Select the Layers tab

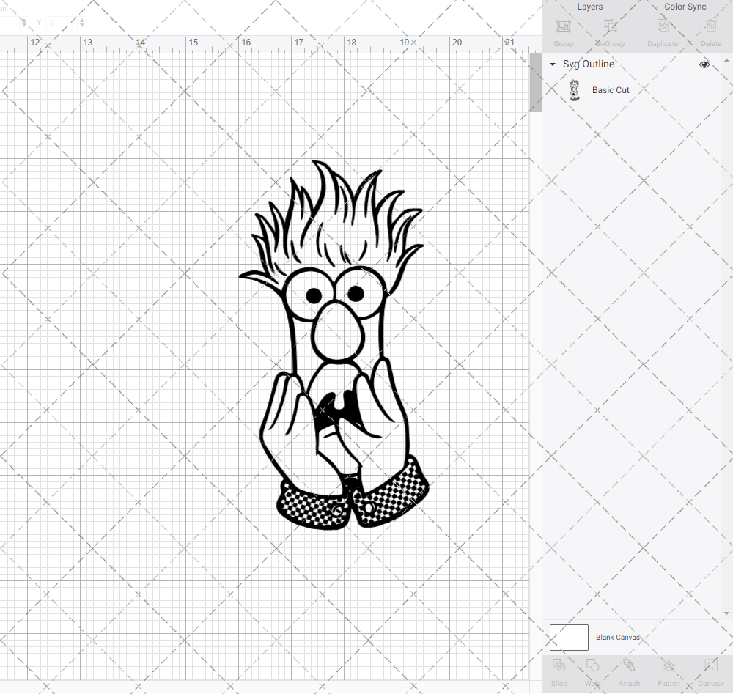[x=589, y=7]
